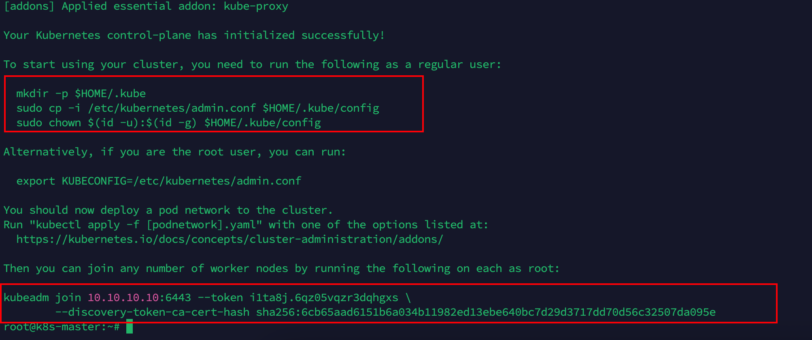Click the green terminal cursor block
Viewport: 812px width, 340px height.
click(x=130, y=326)
